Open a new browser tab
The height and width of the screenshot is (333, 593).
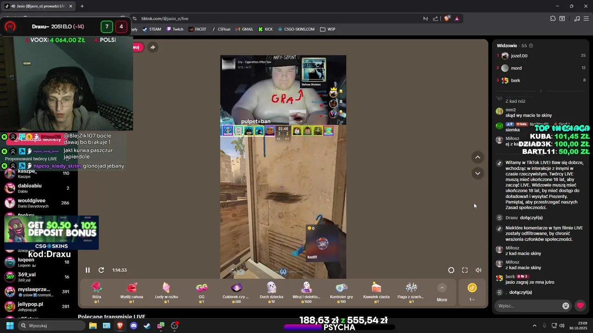click(82, 6)
